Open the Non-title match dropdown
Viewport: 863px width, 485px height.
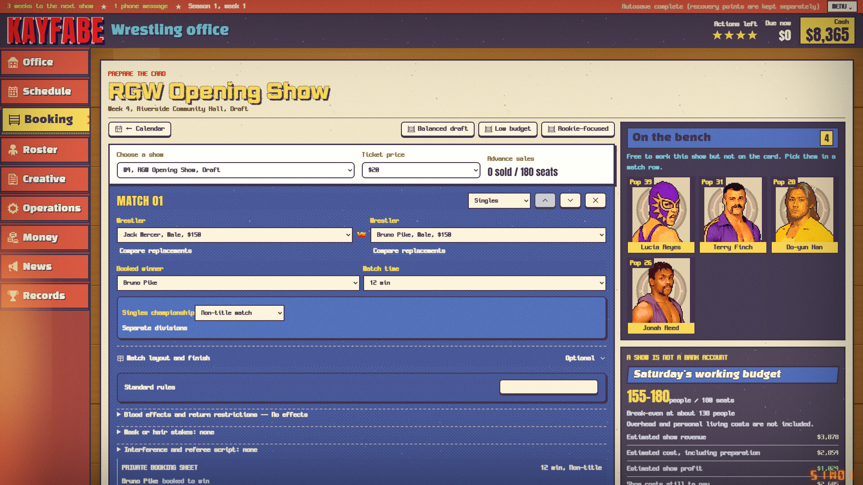tap(240, 313)
